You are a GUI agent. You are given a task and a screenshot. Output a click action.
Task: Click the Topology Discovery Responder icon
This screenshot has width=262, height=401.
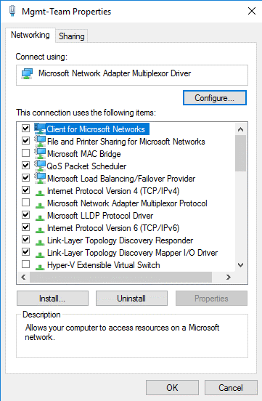point(40,242)
